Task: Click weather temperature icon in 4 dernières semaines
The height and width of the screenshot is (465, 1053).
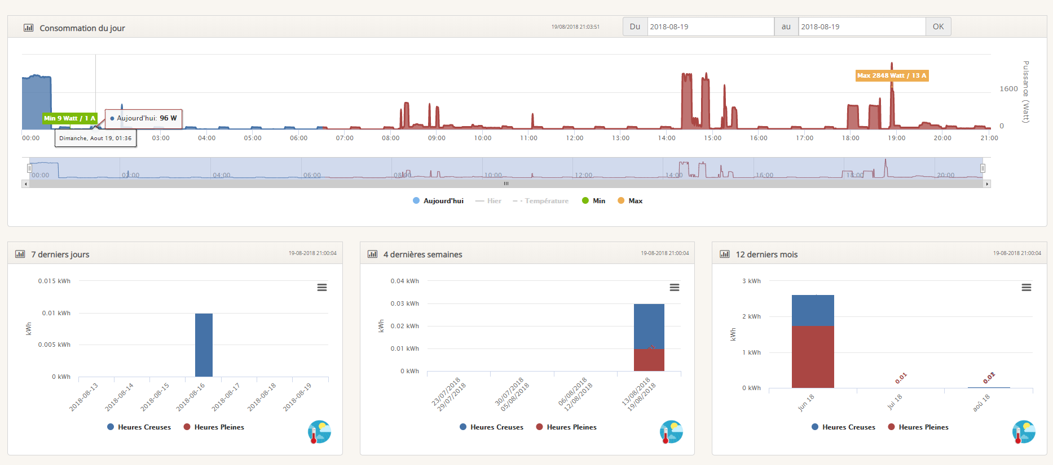Action: pyautogui.click(x=671, y=432)
